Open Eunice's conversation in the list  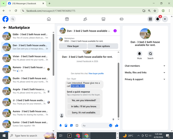click(x=26, y=124)
